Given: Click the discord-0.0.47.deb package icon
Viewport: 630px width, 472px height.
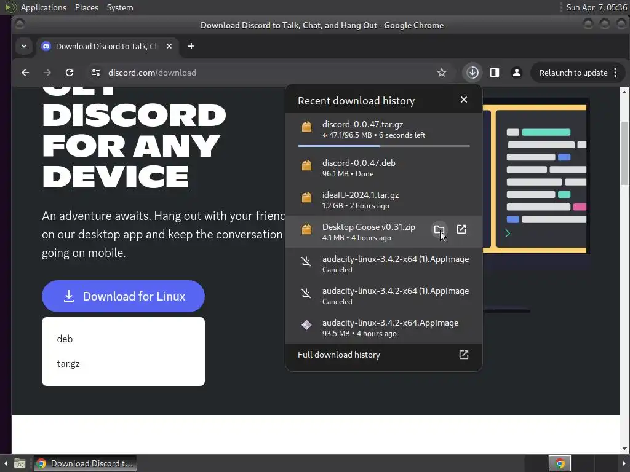Looking at the screenshot, I should [306, 165].
